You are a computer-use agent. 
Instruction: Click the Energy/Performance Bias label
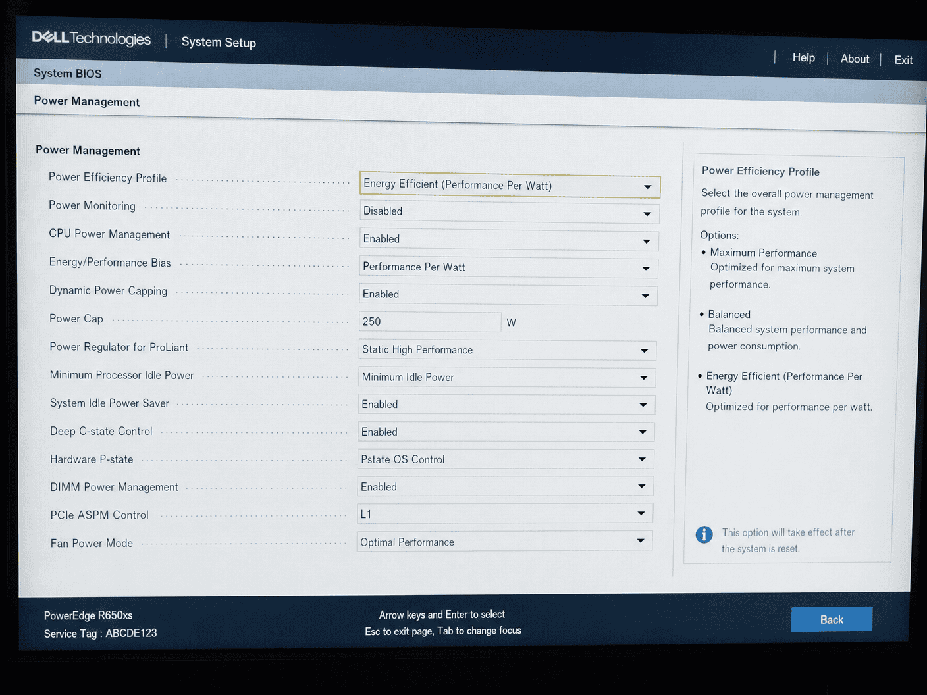(x=110, y=262)
